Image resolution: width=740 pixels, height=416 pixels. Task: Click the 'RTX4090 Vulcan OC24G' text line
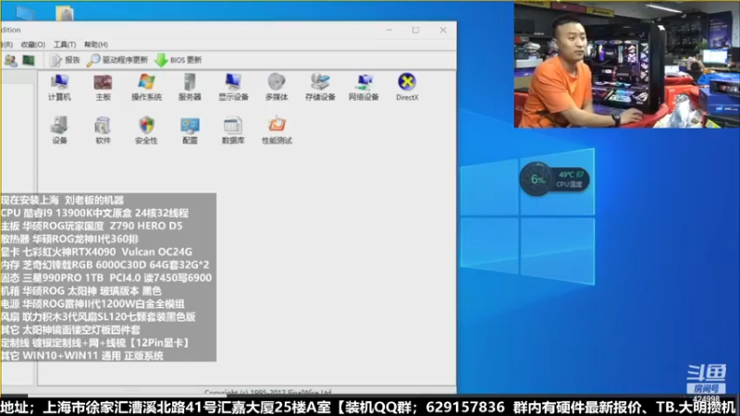click(x=97, y=251)
